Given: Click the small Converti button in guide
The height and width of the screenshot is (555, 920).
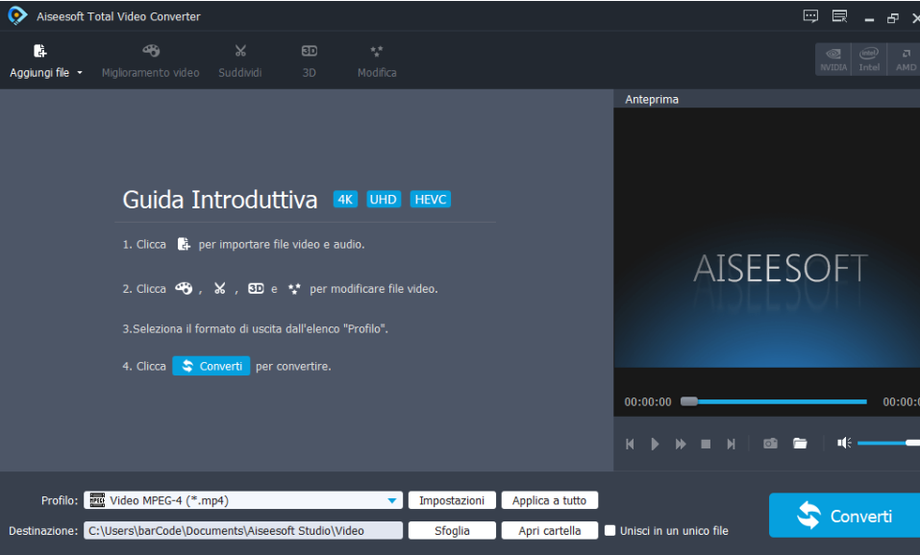Looking at the screenshot, I should [x=211, y=366].
